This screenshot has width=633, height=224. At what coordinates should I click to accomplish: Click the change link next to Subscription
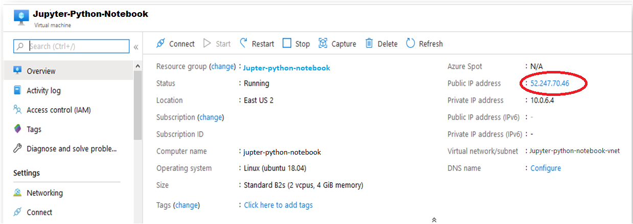tap(210, 117)
